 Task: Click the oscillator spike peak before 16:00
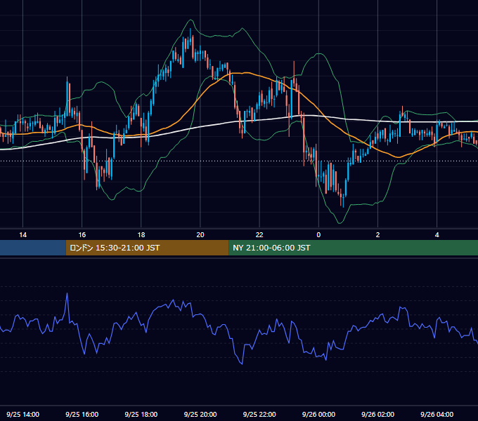(x=67, y=293)
